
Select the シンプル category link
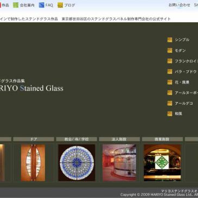pyautogui.click(x=182, y=40)
